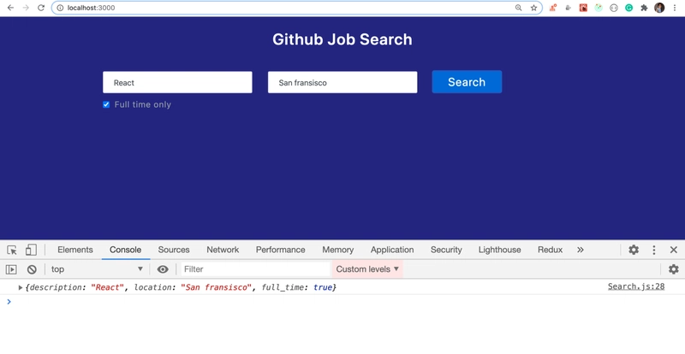Toggle the Full time only checkbox
This screenshot has height=354, width=685.
click(x=106, y=104)
